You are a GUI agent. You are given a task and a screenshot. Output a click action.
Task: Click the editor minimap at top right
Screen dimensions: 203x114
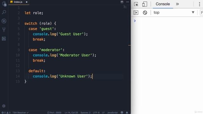125,7
